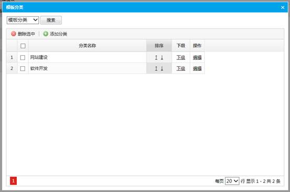Click 编辑 link for 软件开发
The image size is (290, 192).
(197, 68)
